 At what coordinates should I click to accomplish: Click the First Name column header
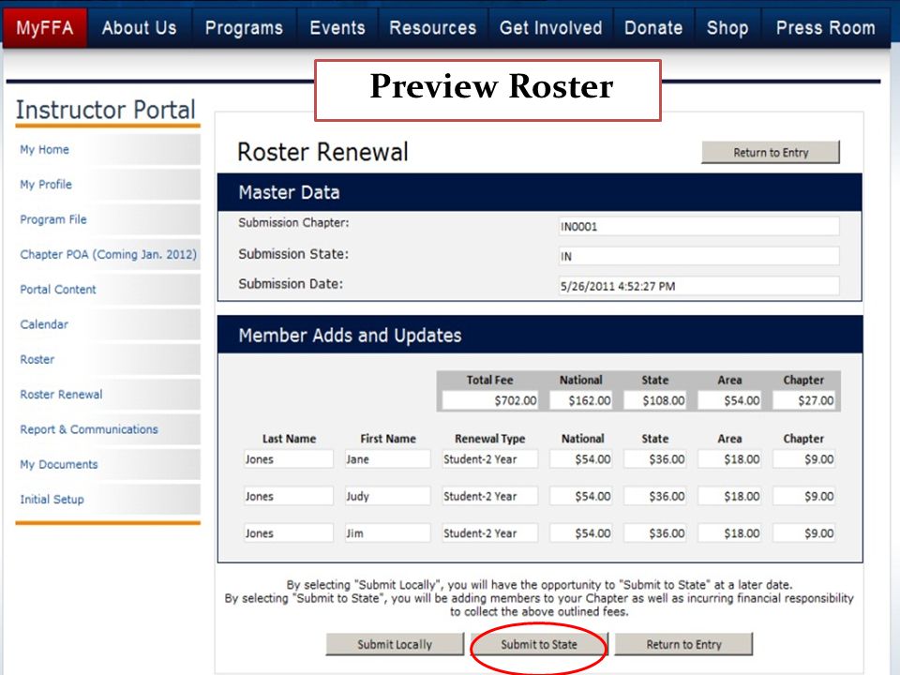(x=387, y=439)
